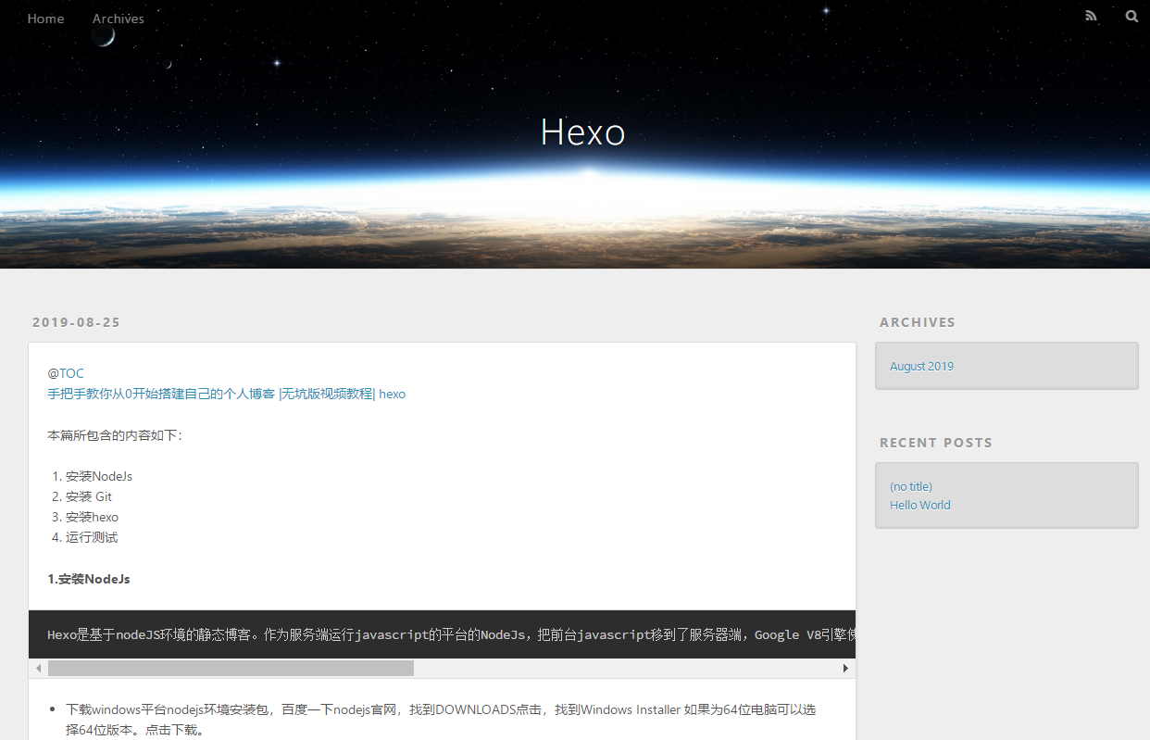Click the Hexo site title
Screen dimensions: 1150x740
pos(583,132)
